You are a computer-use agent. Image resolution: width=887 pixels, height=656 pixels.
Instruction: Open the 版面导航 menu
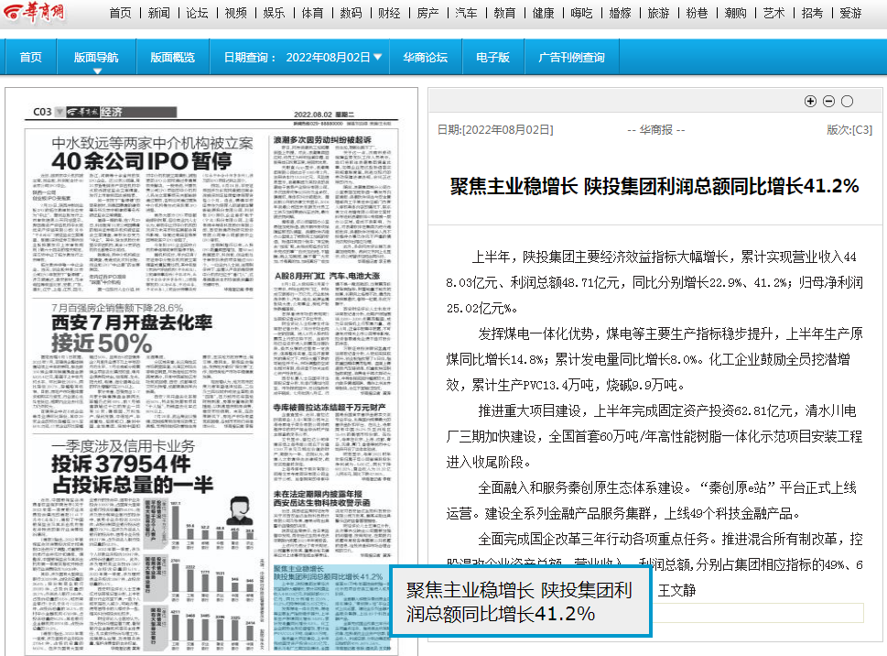[x=96, y=57]
